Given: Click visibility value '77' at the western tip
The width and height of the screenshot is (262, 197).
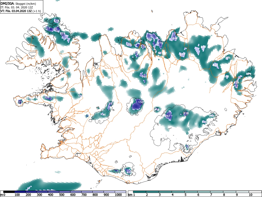Looking at the screenshot, I should pyautogui.click(x=20, y=102).
